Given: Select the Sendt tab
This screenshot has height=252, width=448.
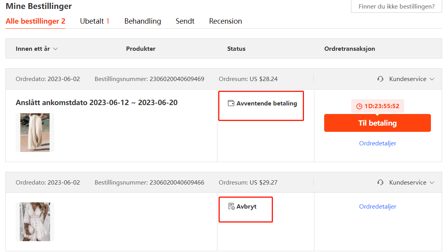Looking at the screenshot, I should [x=185, y=21].
